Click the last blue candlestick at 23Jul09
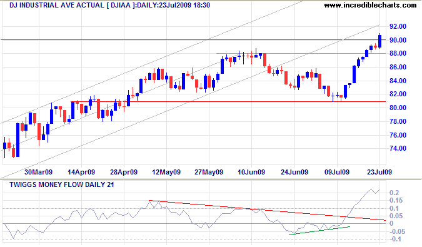Viewport: 422px width, 247px height. 379,41
